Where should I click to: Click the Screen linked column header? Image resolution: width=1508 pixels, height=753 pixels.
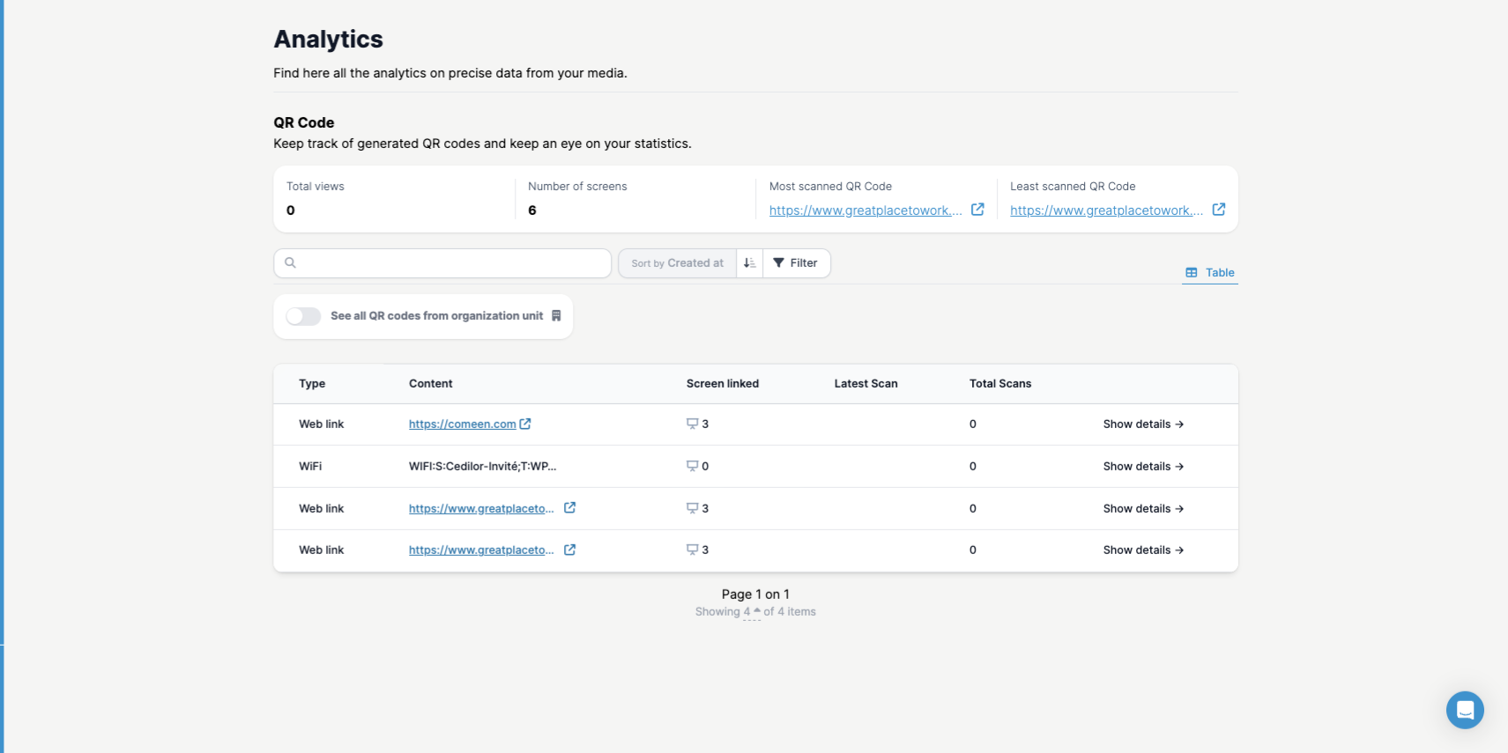pyautogui.click(x=723, y=384)
